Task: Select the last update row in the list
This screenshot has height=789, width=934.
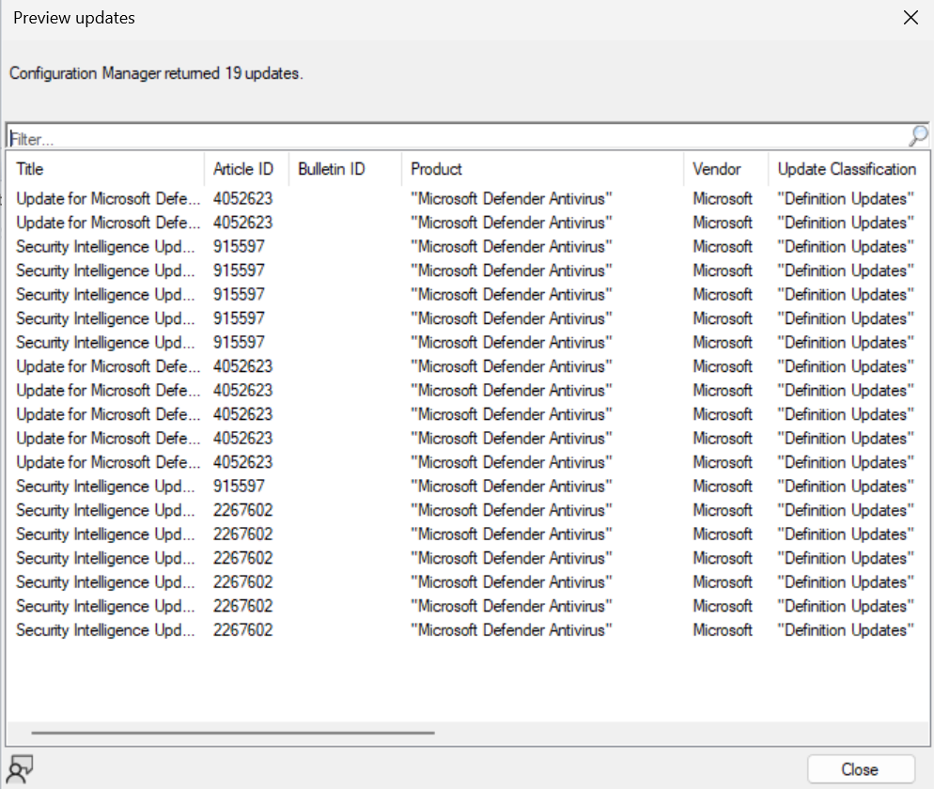Action: (108, 629)
